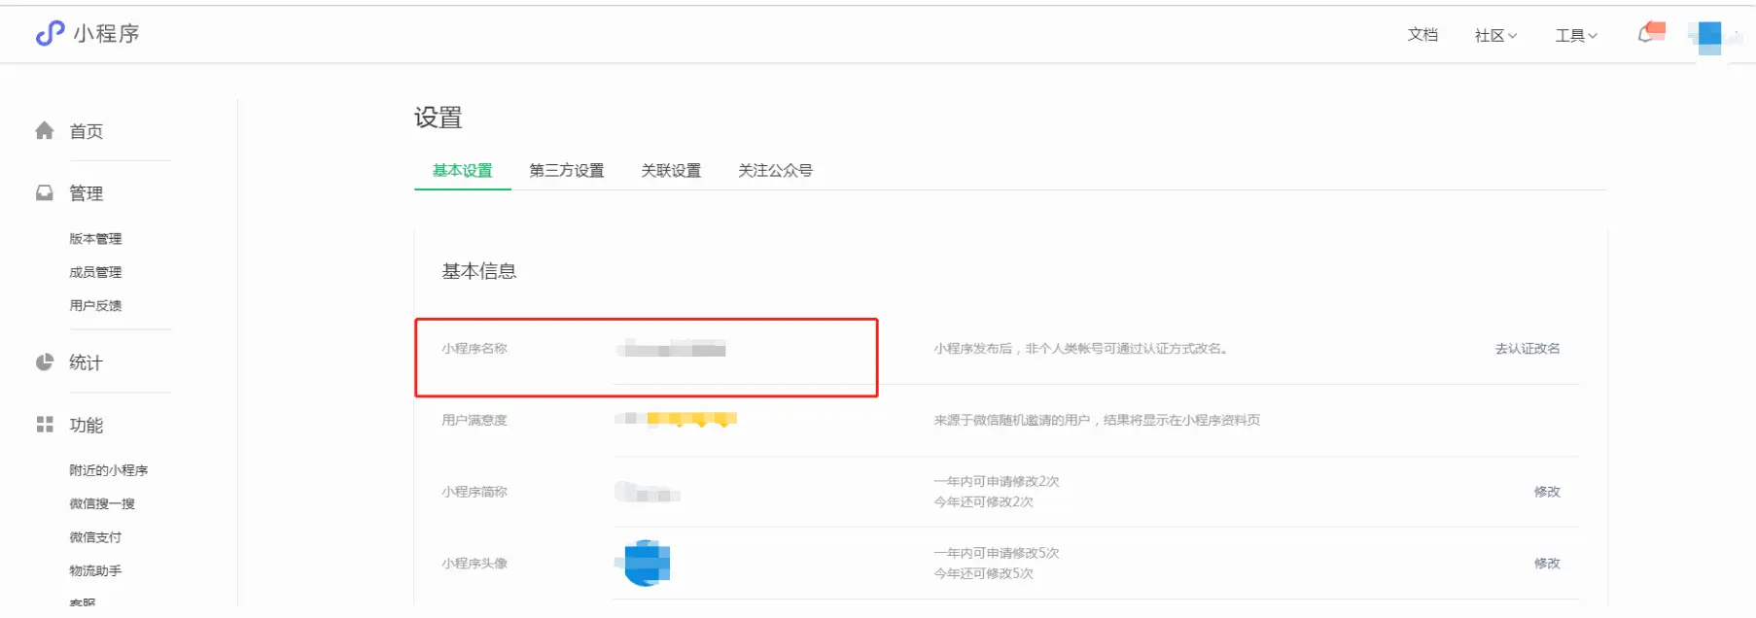The height and width of the screenshot is (618, 1756).
Task: Expand the 工具 dropdown menu
Action: click(1575, 36)
